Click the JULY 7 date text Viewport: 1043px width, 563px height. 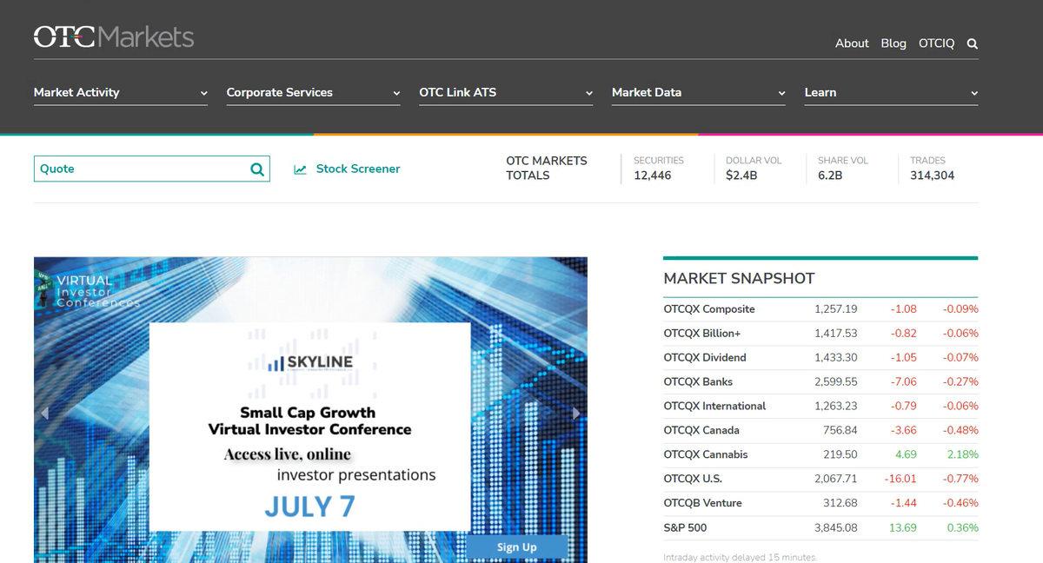tap(309, 507)
